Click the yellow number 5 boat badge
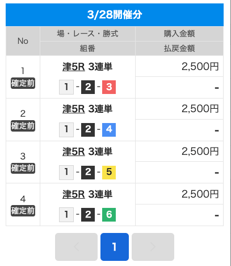 tap(109, 173)
